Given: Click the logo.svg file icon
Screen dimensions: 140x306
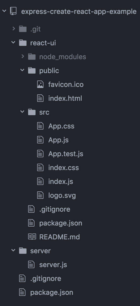Looking at the screenshot, I should tap(40, 195).
